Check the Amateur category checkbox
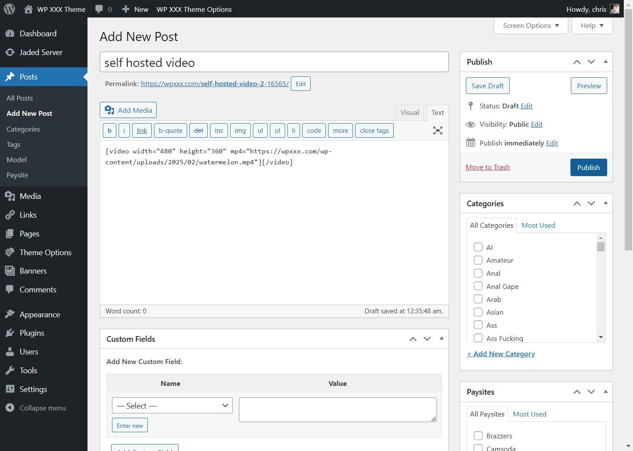Viewport: 633px width, 451px height. tap(478, 260)
